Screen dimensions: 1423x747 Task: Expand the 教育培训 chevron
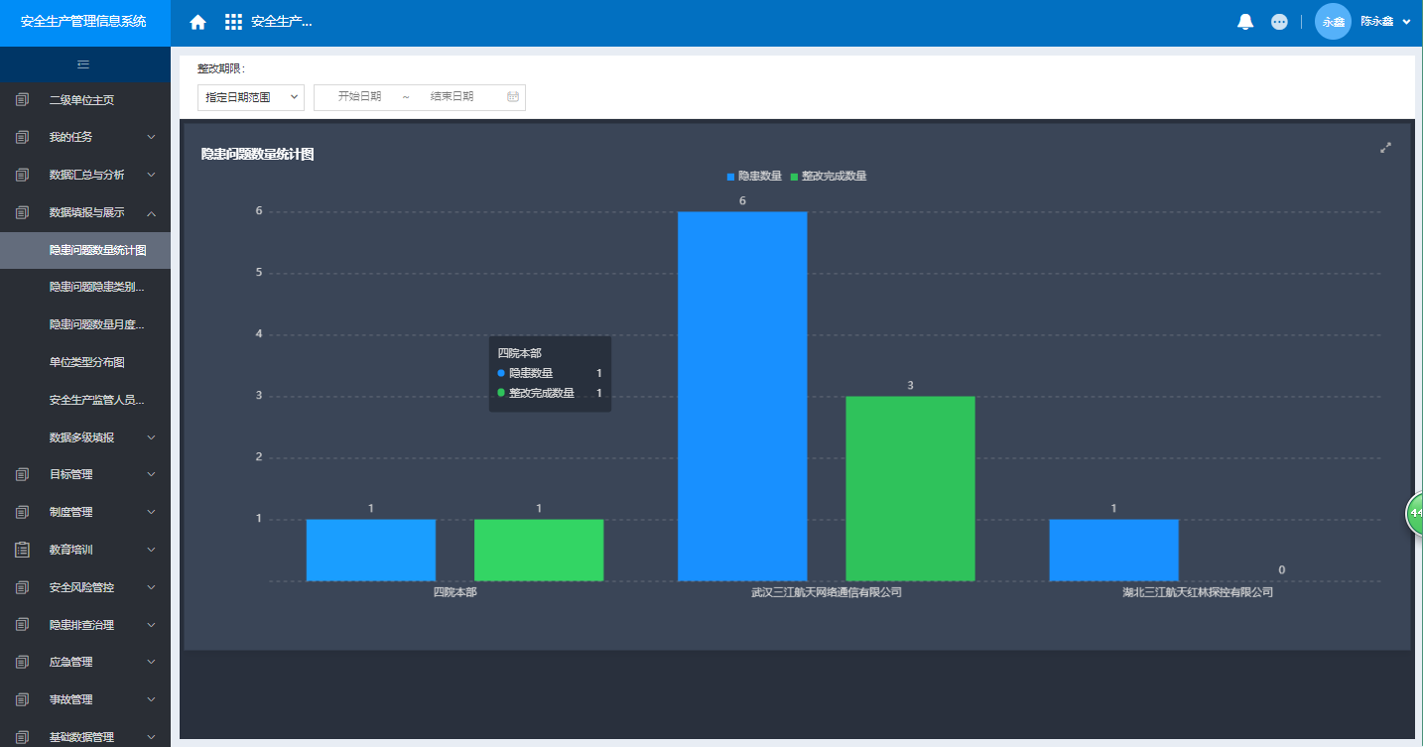151,550
